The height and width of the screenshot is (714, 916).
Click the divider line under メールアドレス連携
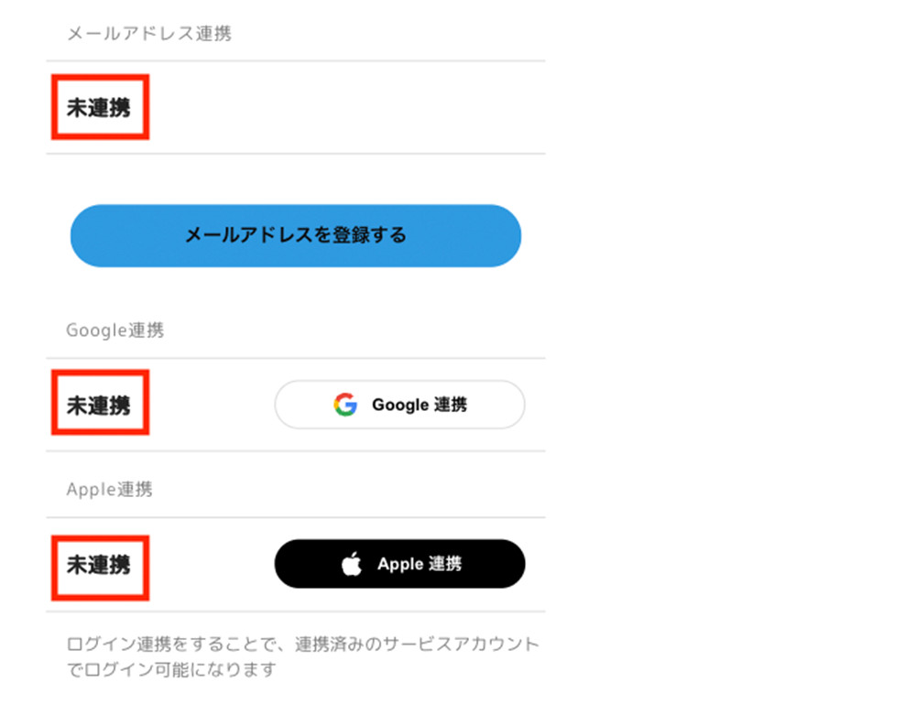295,60
